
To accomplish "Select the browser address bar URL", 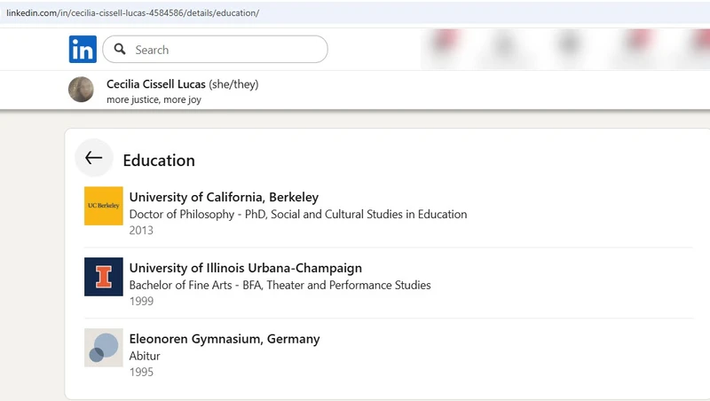I will click(132, 12).
